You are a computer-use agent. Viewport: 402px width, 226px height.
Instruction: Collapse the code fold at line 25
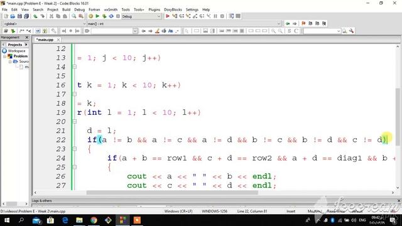pos(74,167)
